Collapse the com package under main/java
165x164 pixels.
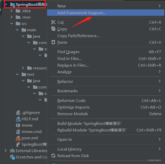point(29,42)
